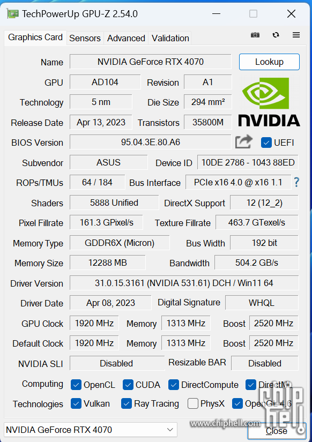This screenshot has width=312, height=442.
Task: Click the Bus Interface question mark icon
Action: 296,182
